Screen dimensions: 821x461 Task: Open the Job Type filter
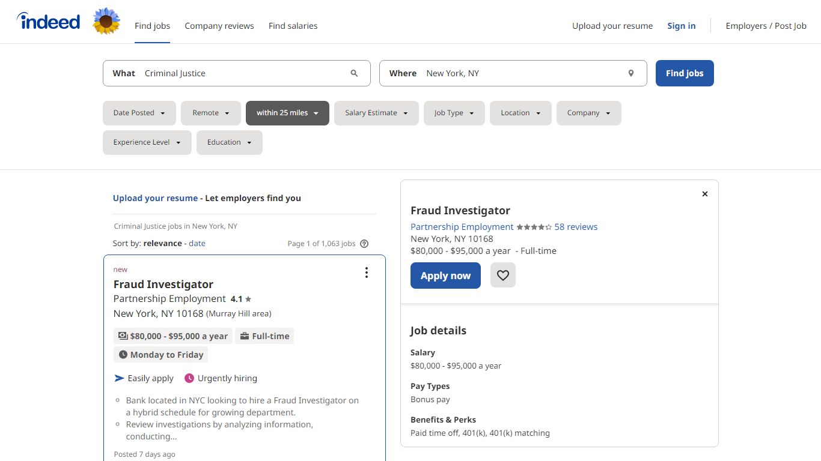(x=454, y=113)
